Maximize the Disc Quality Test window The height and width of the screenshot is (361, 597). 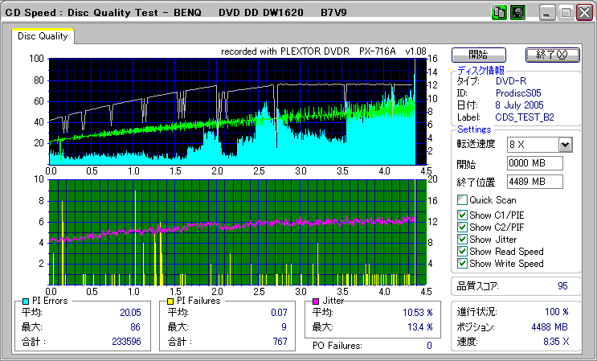tap(566, 12)
